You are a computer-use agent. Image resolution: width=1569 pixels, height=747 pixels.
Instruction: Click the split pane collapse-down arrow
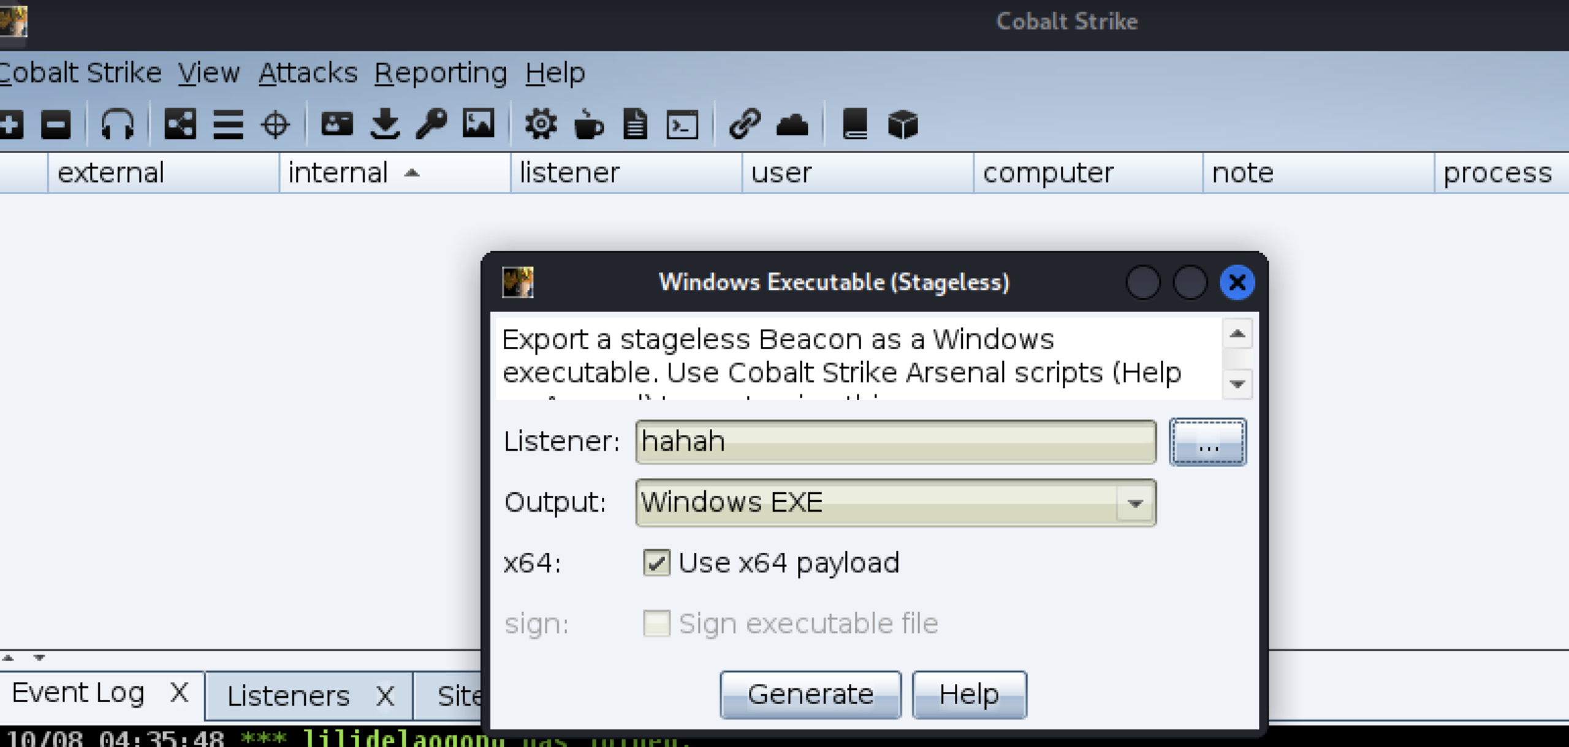pyautogui.click(x=39, y=658)
